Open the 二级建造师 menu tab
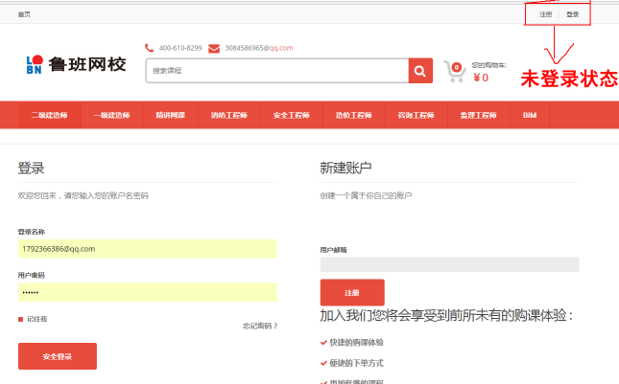The height and width of the screenshot is (384, 619). click(x=49, y=115)
